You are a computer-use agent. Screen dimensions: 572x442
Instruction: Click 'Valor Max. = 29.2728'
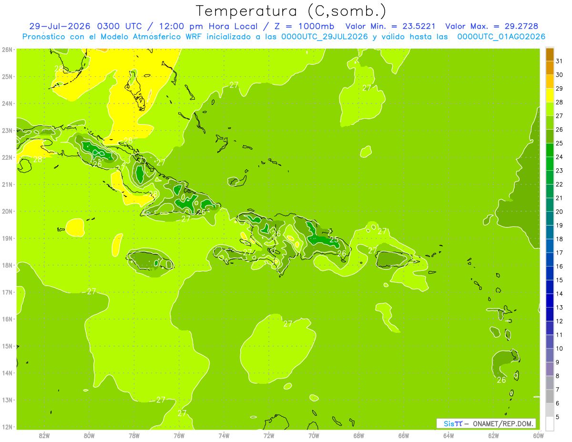pyautogui.click(x=492, y=26)
